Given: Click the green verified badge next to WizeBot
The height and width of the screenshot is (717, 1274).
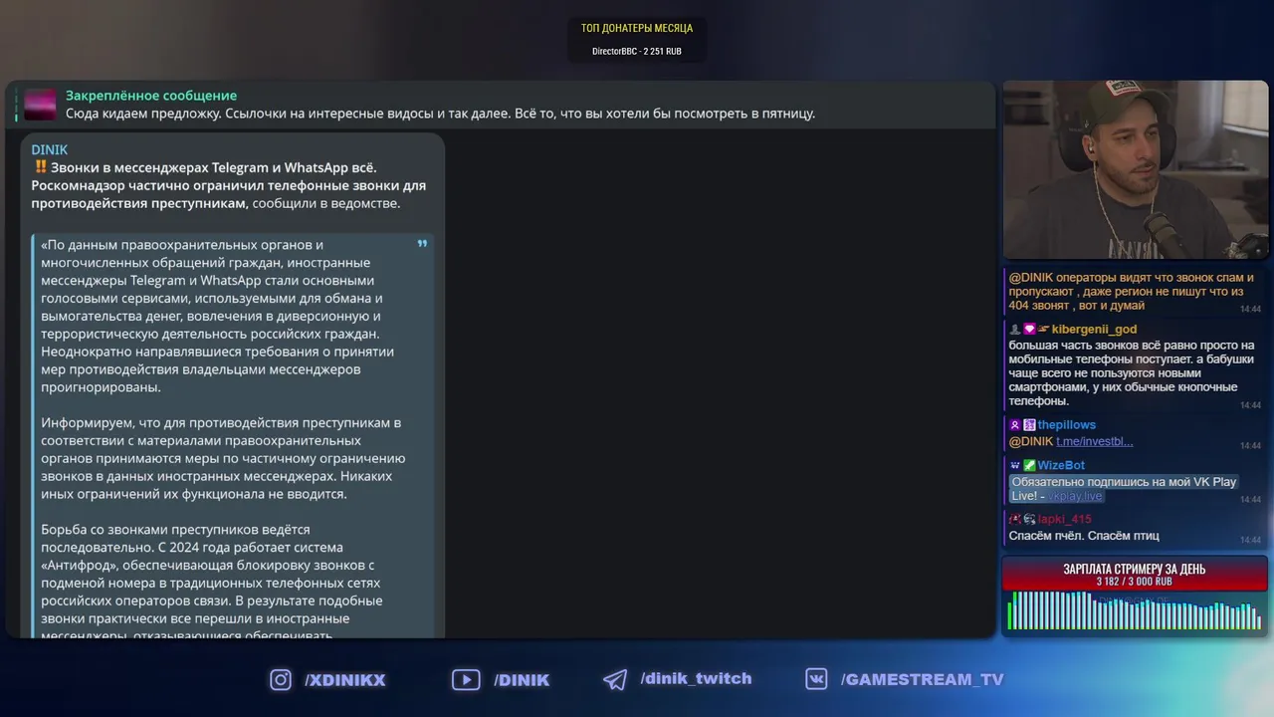Looking at the screenshot, I should (x=1029, y=465).
